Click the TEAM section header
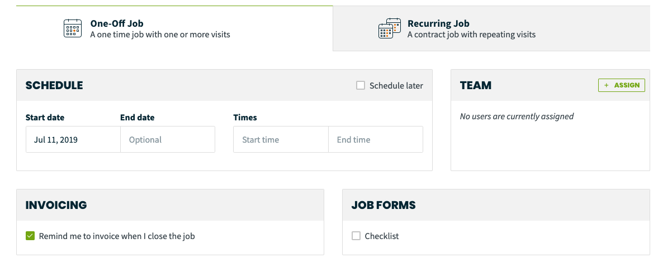This screenshot has height=258, width=658. coord(475,85)
